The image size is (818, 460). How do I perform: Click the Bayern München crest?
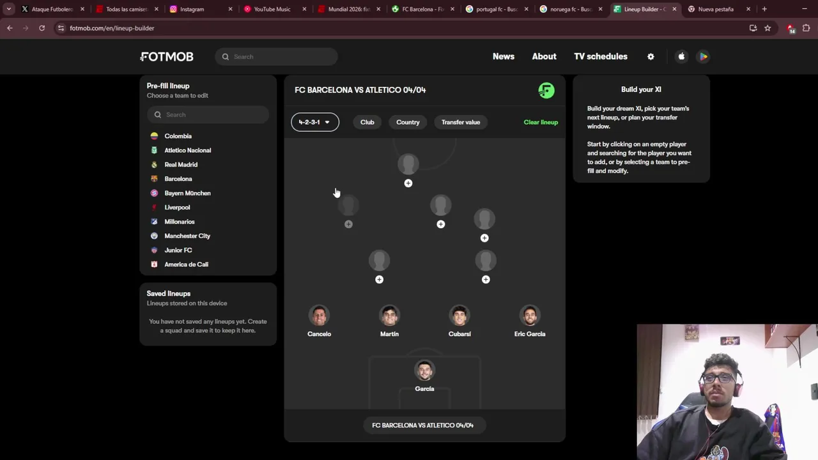(x=154, y=193)
